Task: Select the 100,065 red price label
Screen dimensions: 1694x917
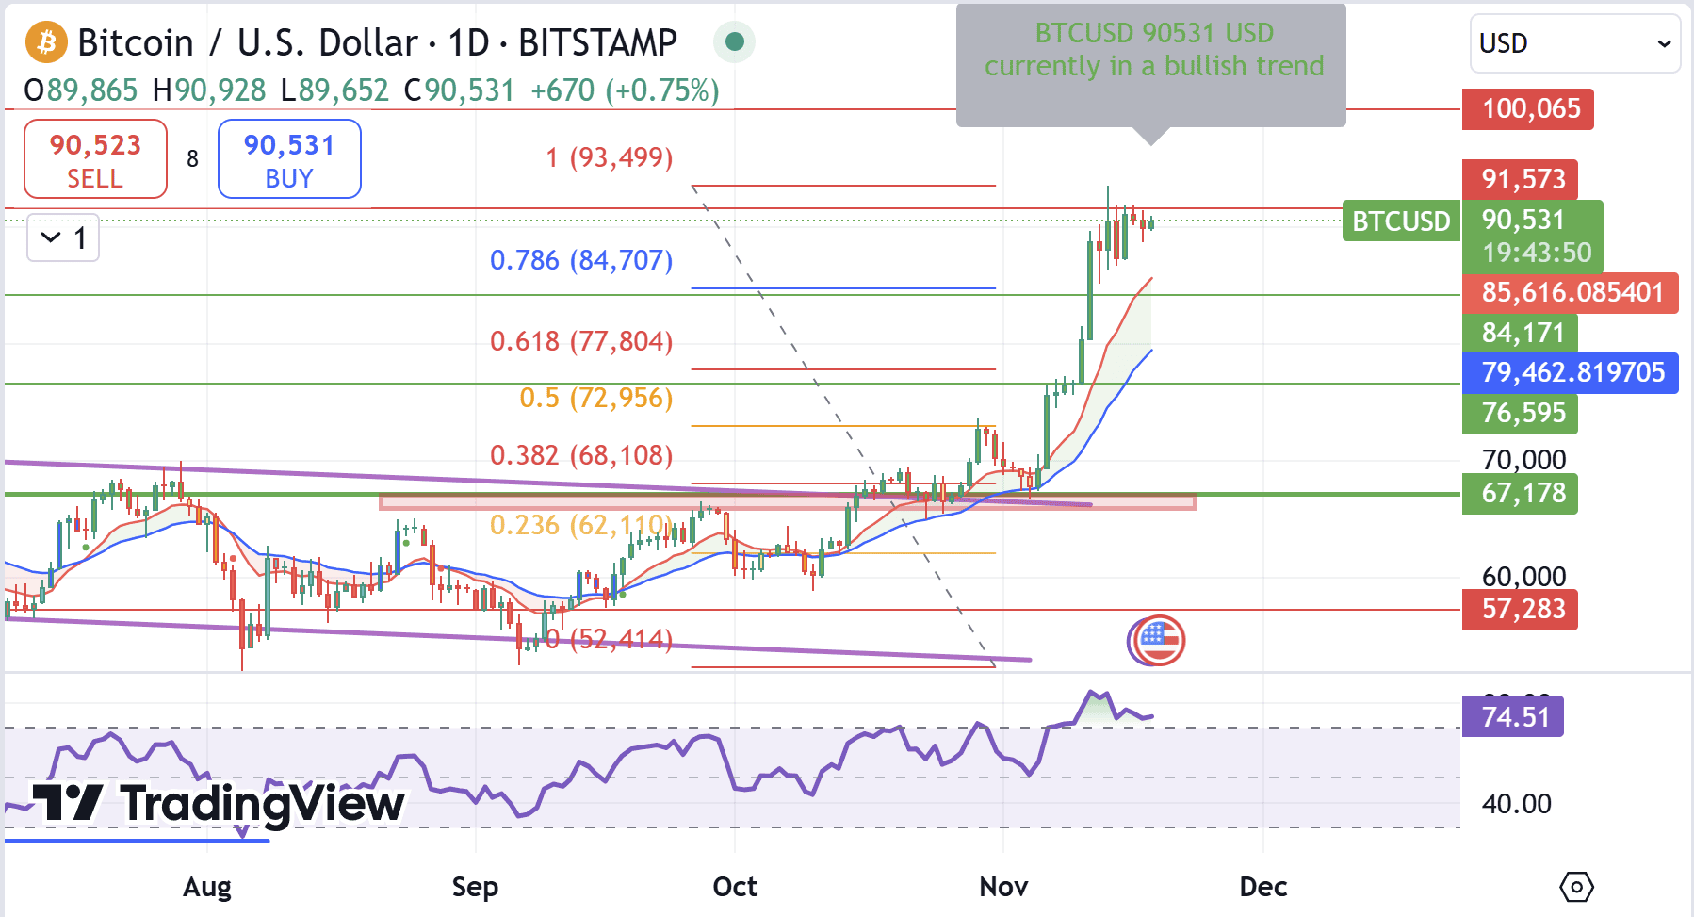Action: pyautogui.click(x=1527, y=109)
